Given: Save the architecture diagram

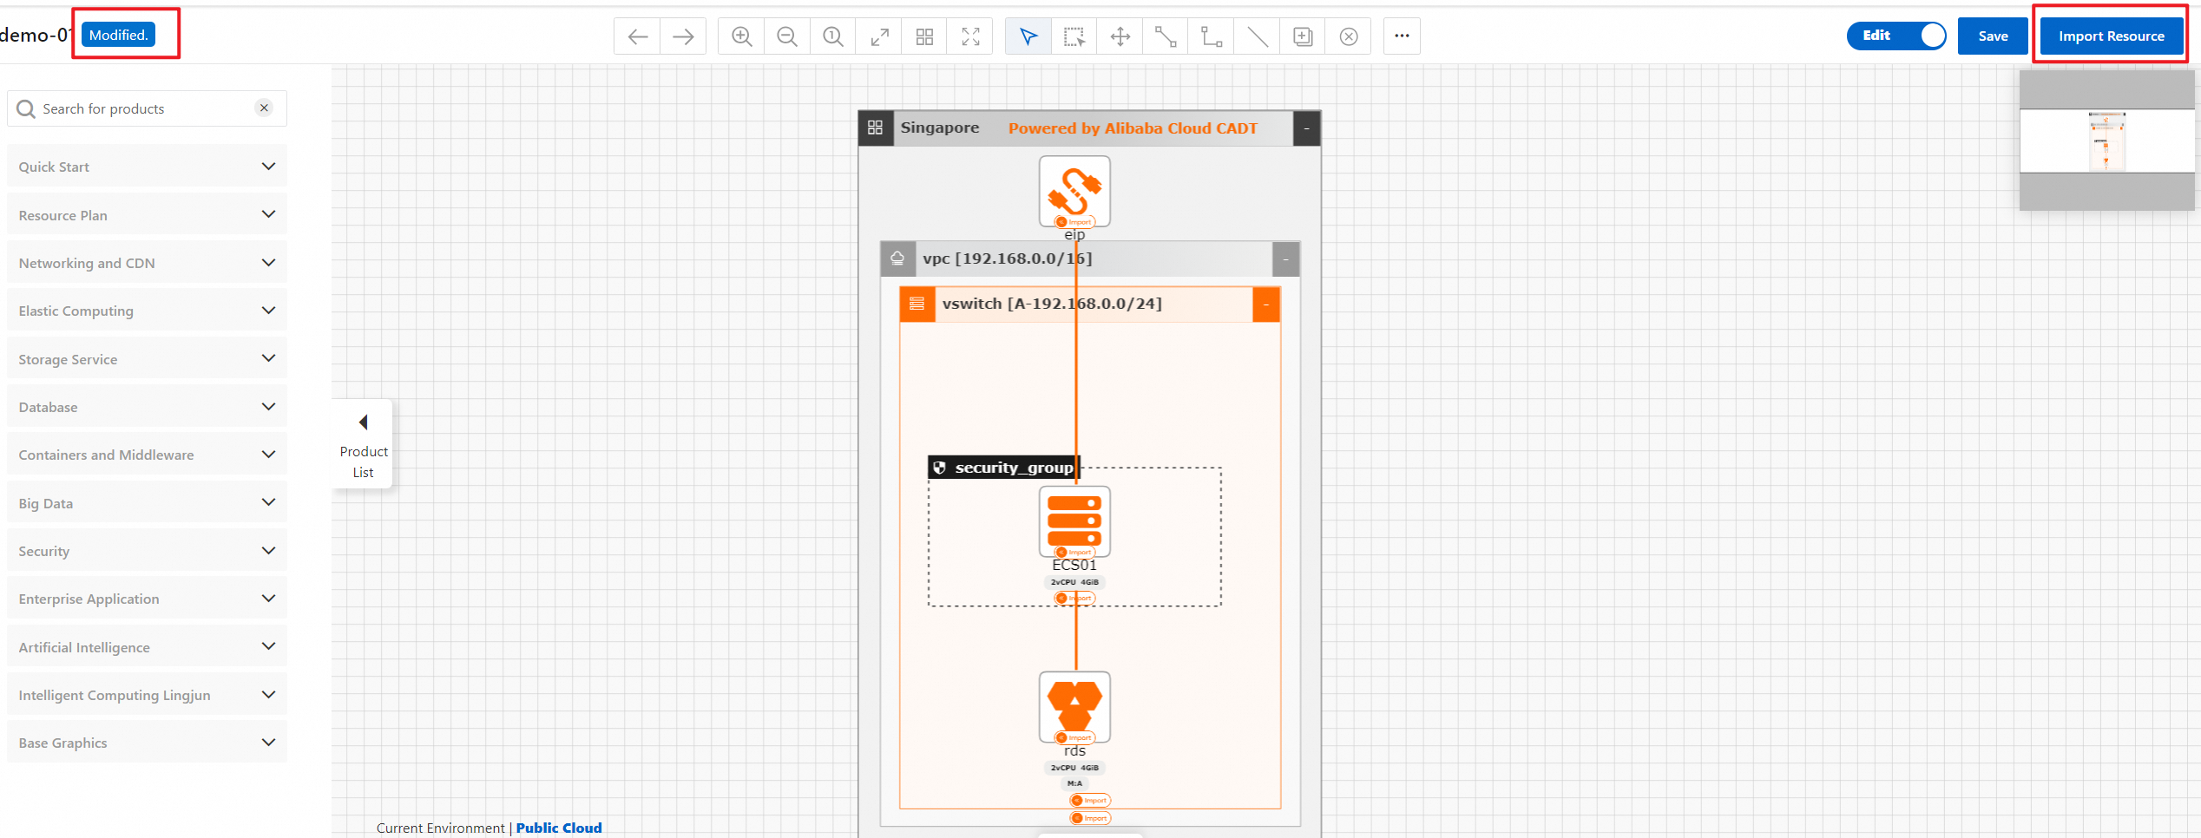Looking at the screenshot, I should point(1993,36).
